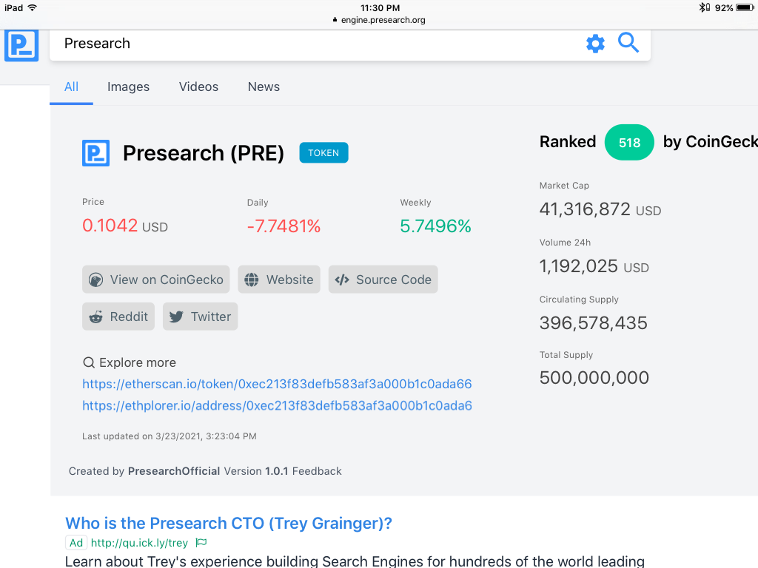Switch to the Images tab
The height and width of the screenshot is (568, 758).
(x=129, y=87)
